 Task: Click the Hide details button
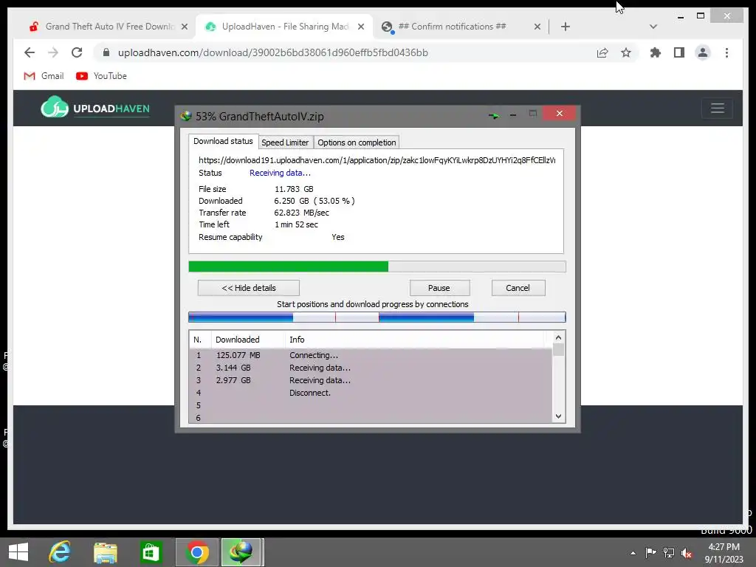[x=249, y=288]
